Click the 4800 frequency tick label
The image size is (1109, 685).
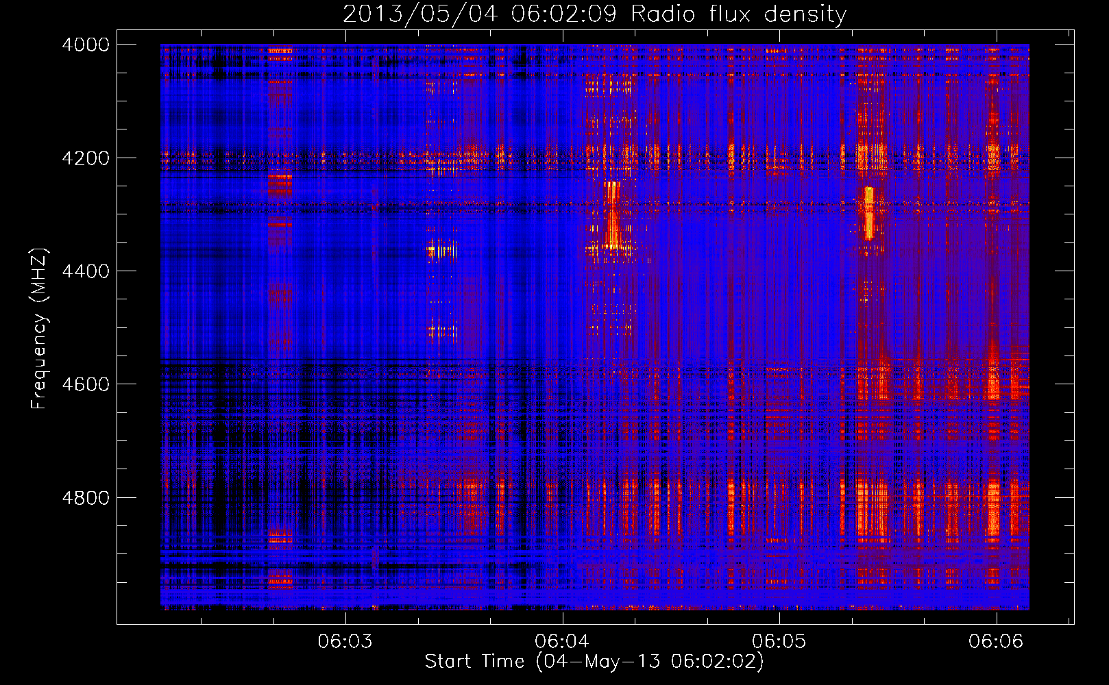85,498
